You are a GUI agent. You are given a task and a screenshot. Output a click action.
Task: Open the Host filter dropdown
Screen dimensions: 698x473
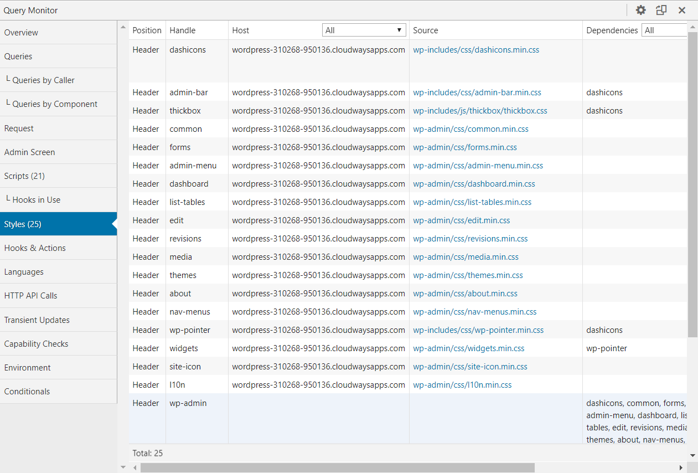364,30
